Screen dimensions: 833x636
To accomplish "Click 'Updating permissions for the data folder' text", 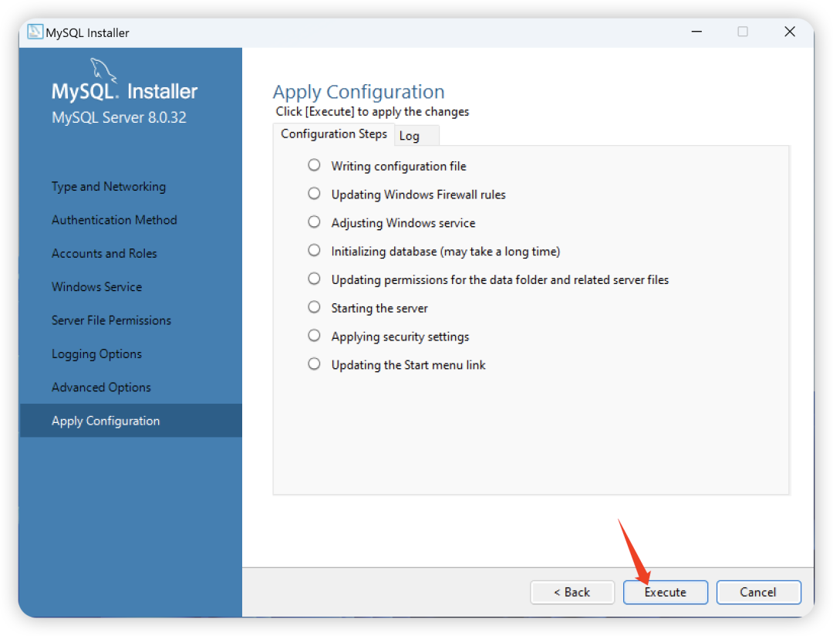I will (x=500, y=279).
